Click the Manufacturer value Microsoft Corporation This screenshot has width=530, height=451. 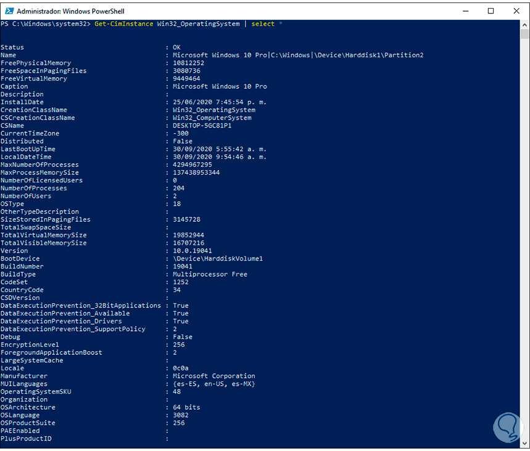[x=213, y=376]
